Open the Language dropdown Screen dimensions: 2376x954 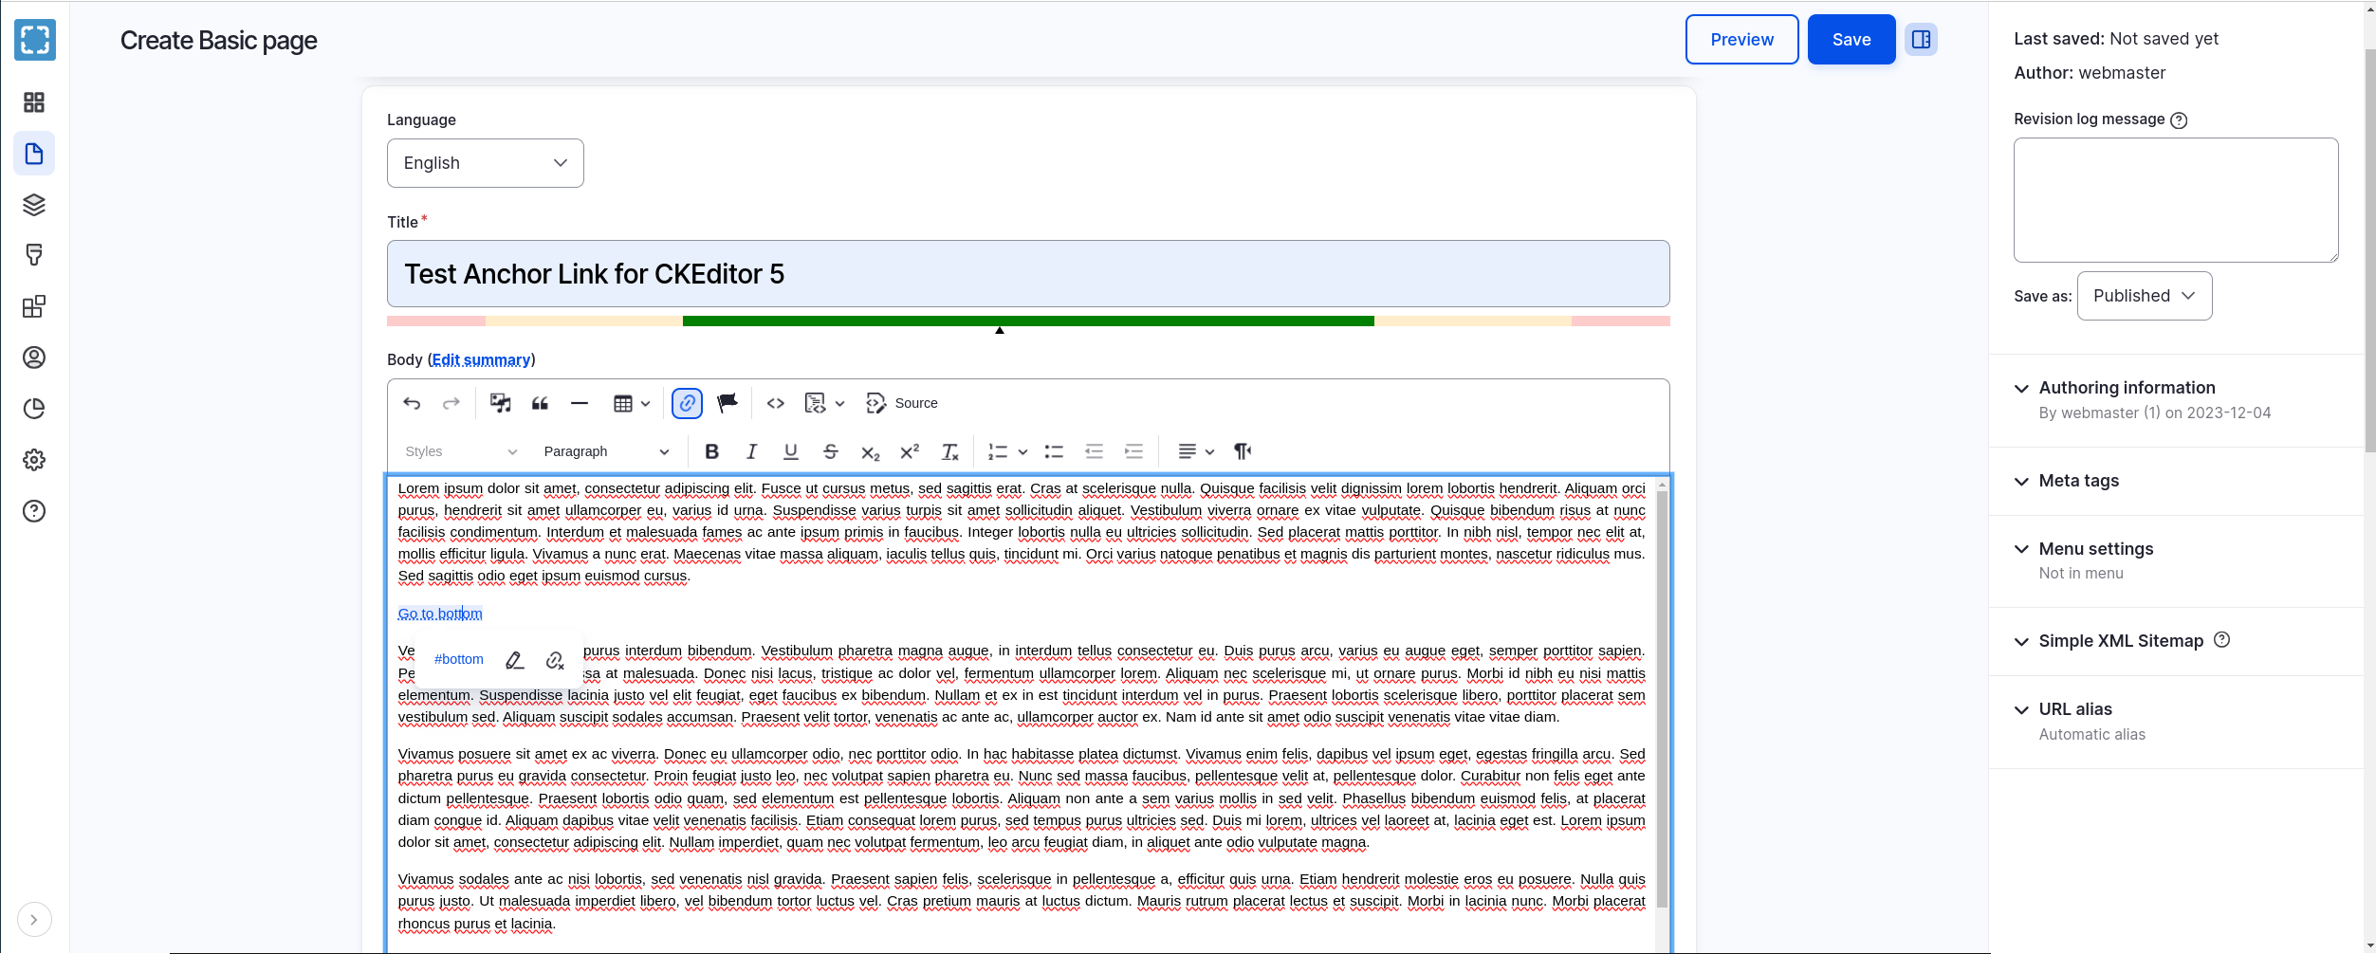pyautogui.click(x=486, y=163)
